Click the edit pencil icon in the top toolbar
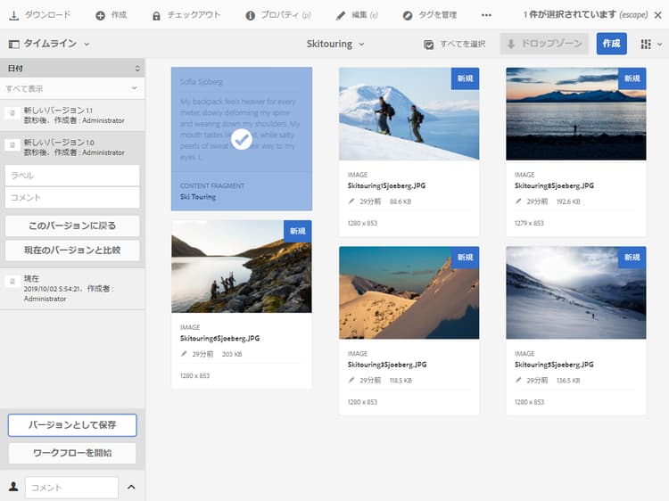Viewport: 669px width, 501px height. 340,16
